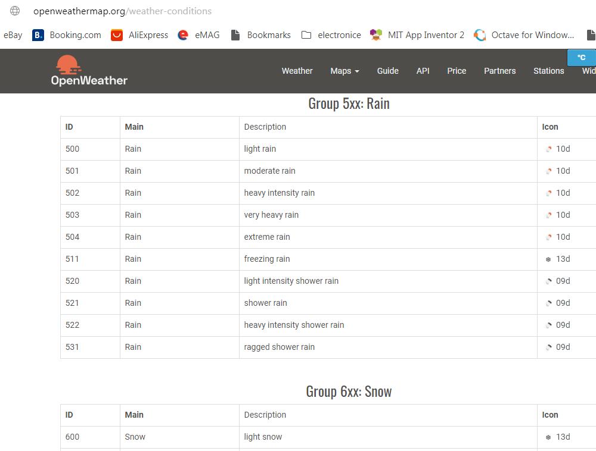Select ID 501 cell
Image resolution: width=596 pixels, height=451 pixels.
[90, 171]
